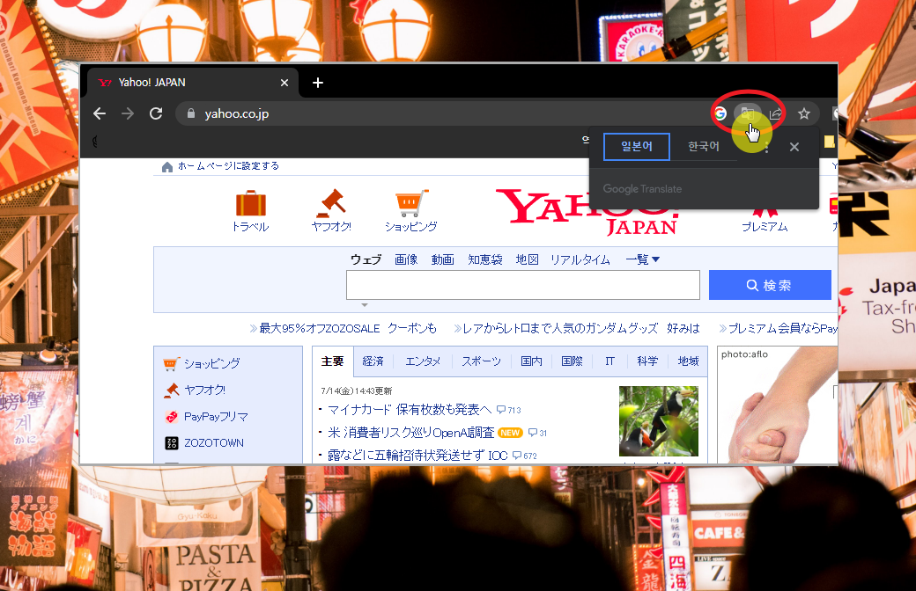916x591 pixels.
Task: Switch to the IT news tab
Action: 609,361
